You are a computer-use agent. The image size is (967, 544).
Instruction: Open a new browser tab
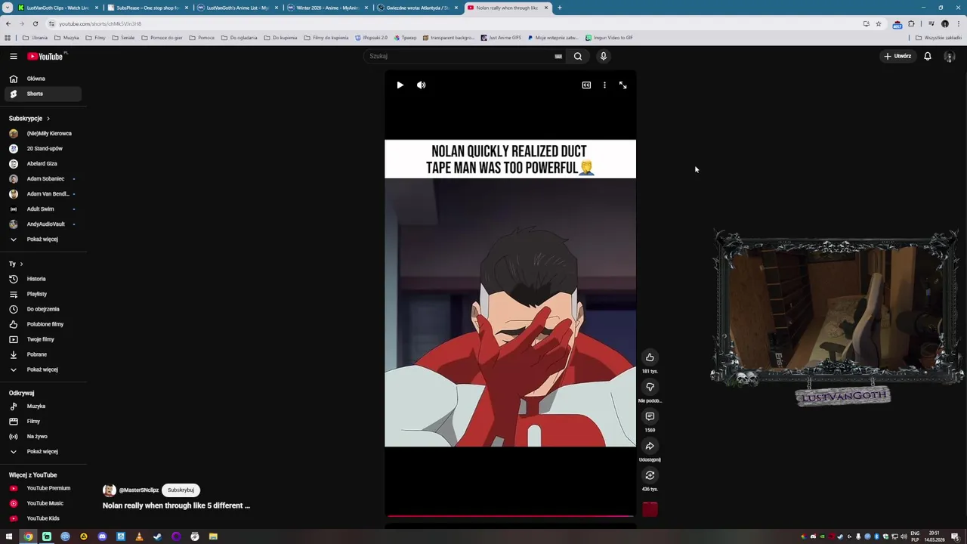coord(559,8)
